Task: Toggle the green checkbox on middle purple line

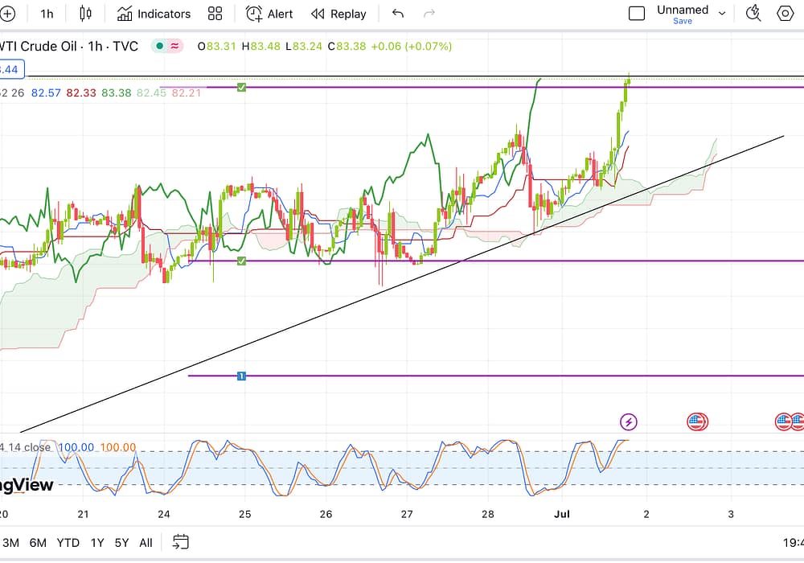Action: click(x=241, y=261)
